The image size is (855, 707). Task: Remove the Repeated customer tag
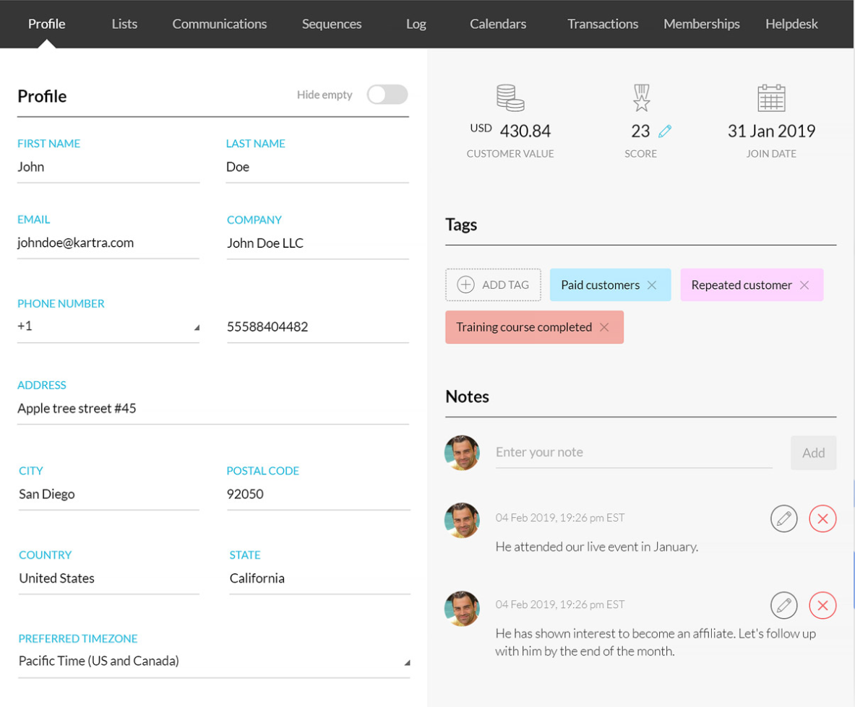coord(804,285)
